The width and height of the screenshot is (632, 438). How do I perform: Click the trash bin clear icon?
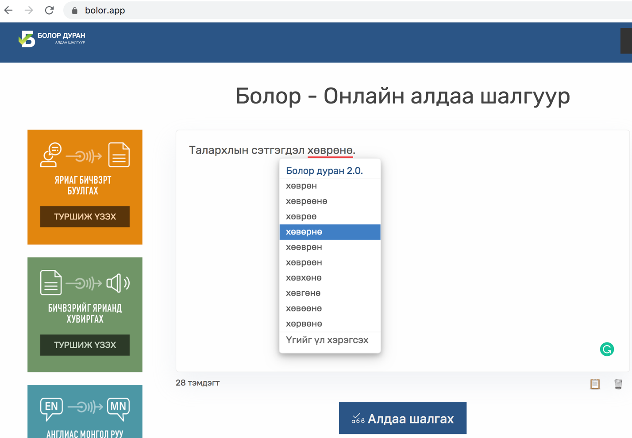[x=618, y=384]
